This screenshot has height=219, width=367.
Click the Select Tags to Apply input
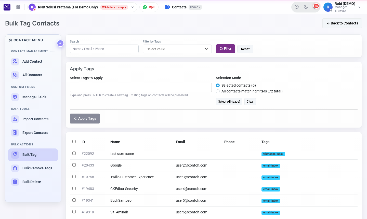(141, 87)
